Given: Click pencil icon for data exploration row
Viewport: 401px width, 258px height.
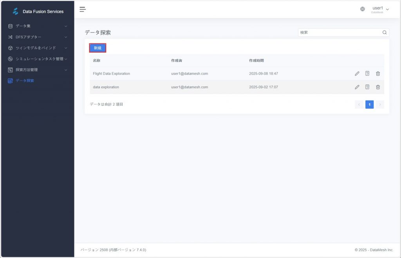Looking at the screenshot, I should click(x=357, y=87).
